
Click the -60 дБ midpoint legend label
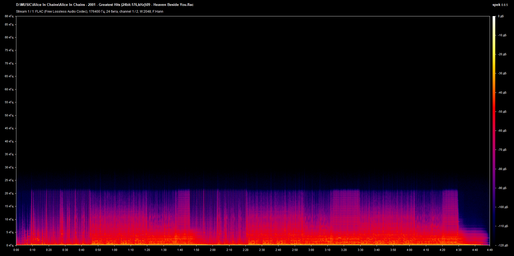pyautogui.click(x=502, y=131)
